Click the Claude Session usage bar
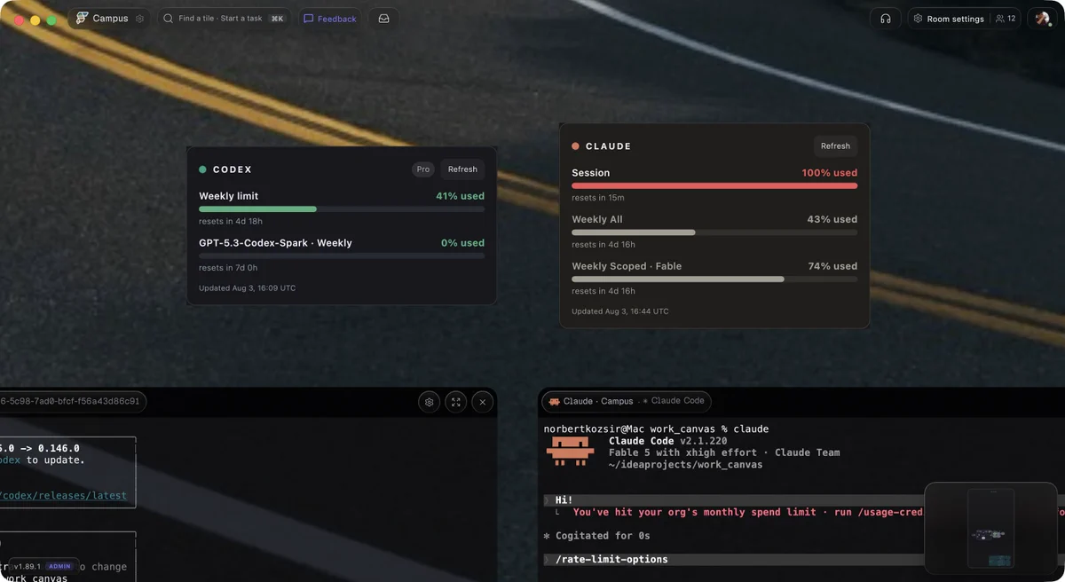The width and height of the screenshot is (1065, 582). (x=714, y=186)
